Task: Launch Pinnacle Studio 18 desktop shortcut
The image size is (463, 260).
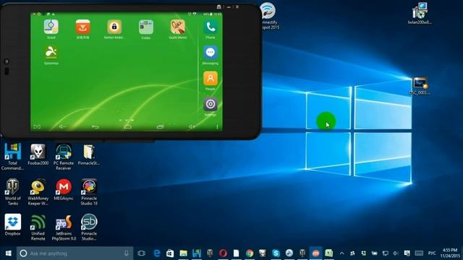Action: (89, 192)
